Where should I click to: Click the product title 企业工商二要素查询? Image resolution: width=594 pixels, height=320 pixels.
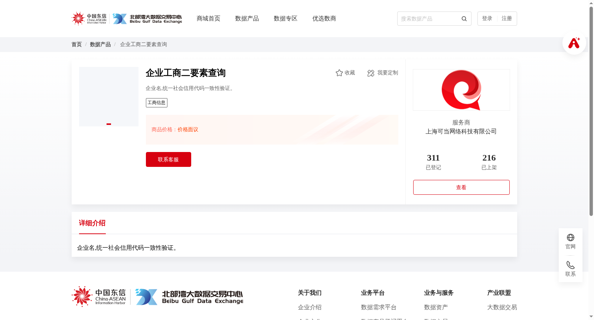pos(186,73)
